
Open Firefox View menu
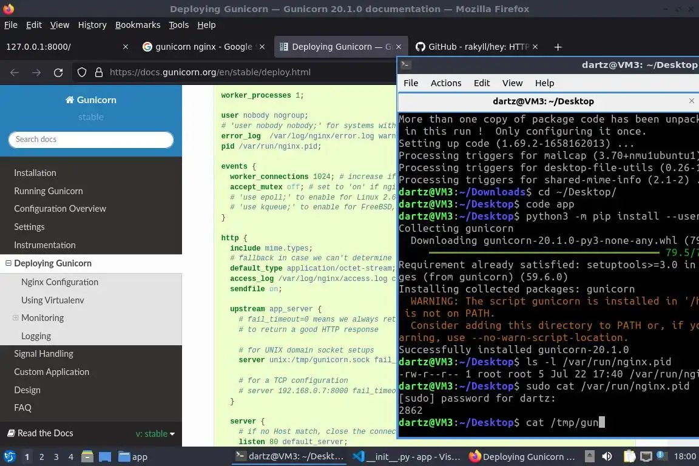pos(59,25)
